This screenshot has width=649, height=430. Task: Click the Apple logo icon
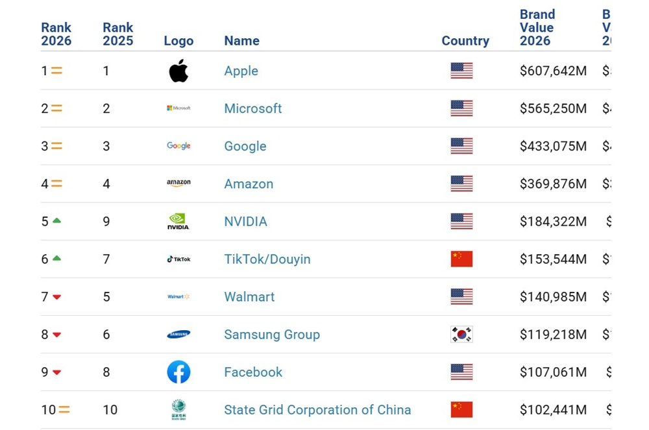(178, 71)
